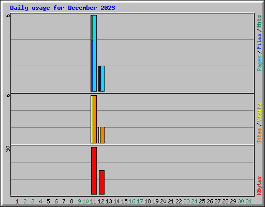The height and width of the screenshot is (207, 265).
Task: Click day 18 on the x-axis
Action: click(148, 201)
